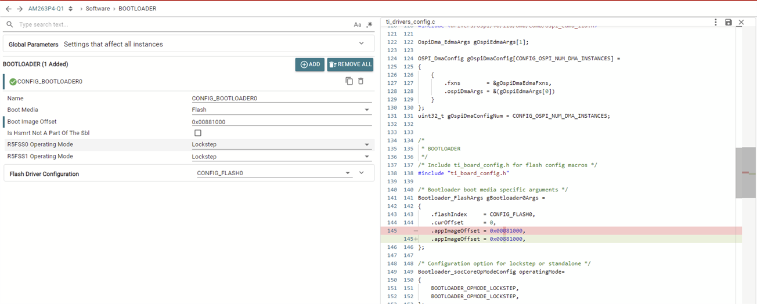Click the '.flashIndex = CONFIG_FLASH0,' code line

point(483,214)
